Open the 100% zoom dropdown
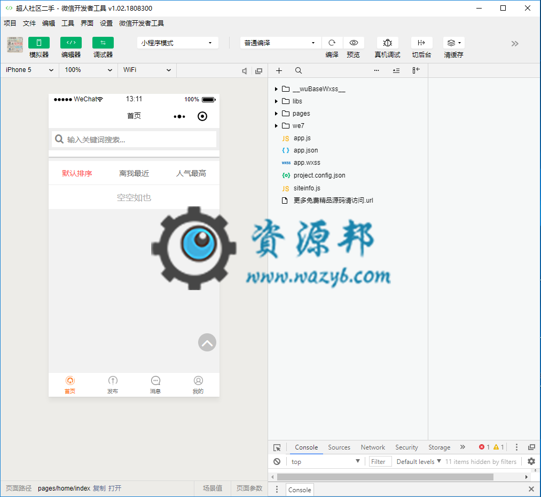This screenshot has height=497, width=541. [89, 70]
